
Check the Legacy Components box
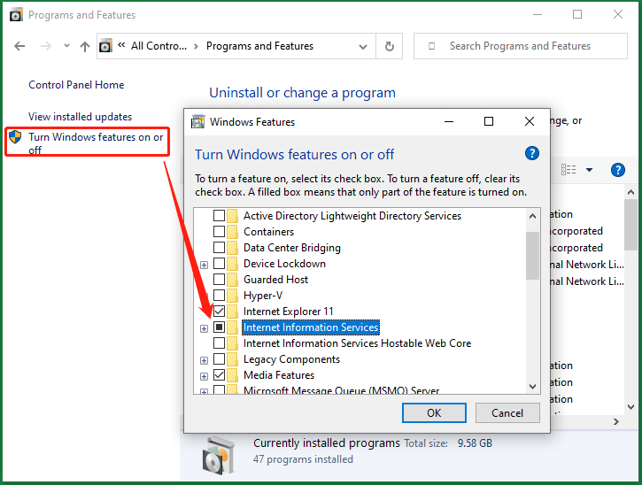point(219,359)
